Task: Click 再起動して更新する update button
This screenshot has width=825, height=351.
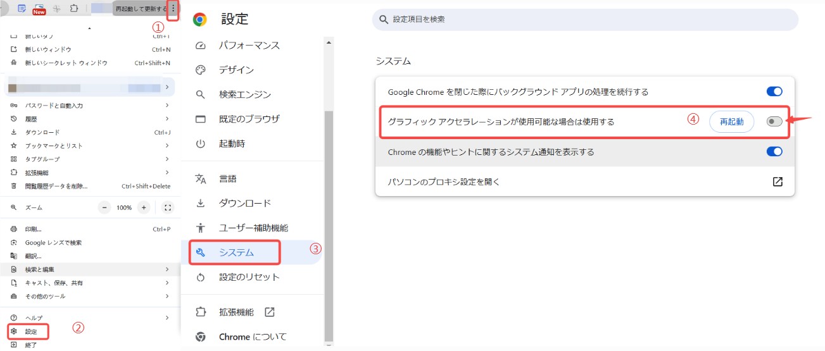Action: tap(141, 9)
